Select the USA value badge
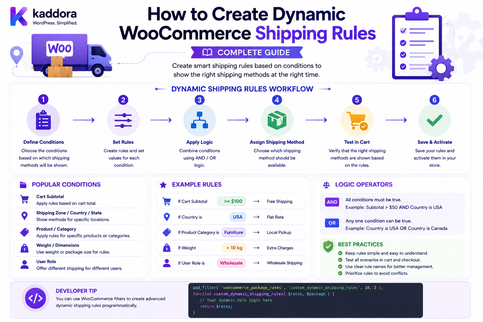This screenshot has height=322, width=483. [x=238, y=217]
